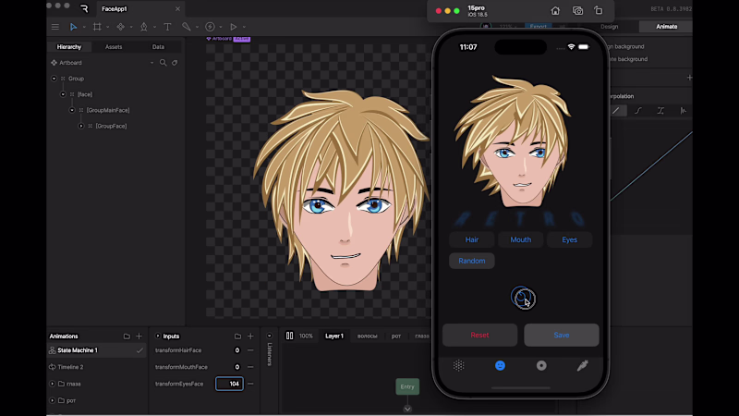739x416 pixels.
Task: Add a new input with plus icon
Action: [250, 336]
